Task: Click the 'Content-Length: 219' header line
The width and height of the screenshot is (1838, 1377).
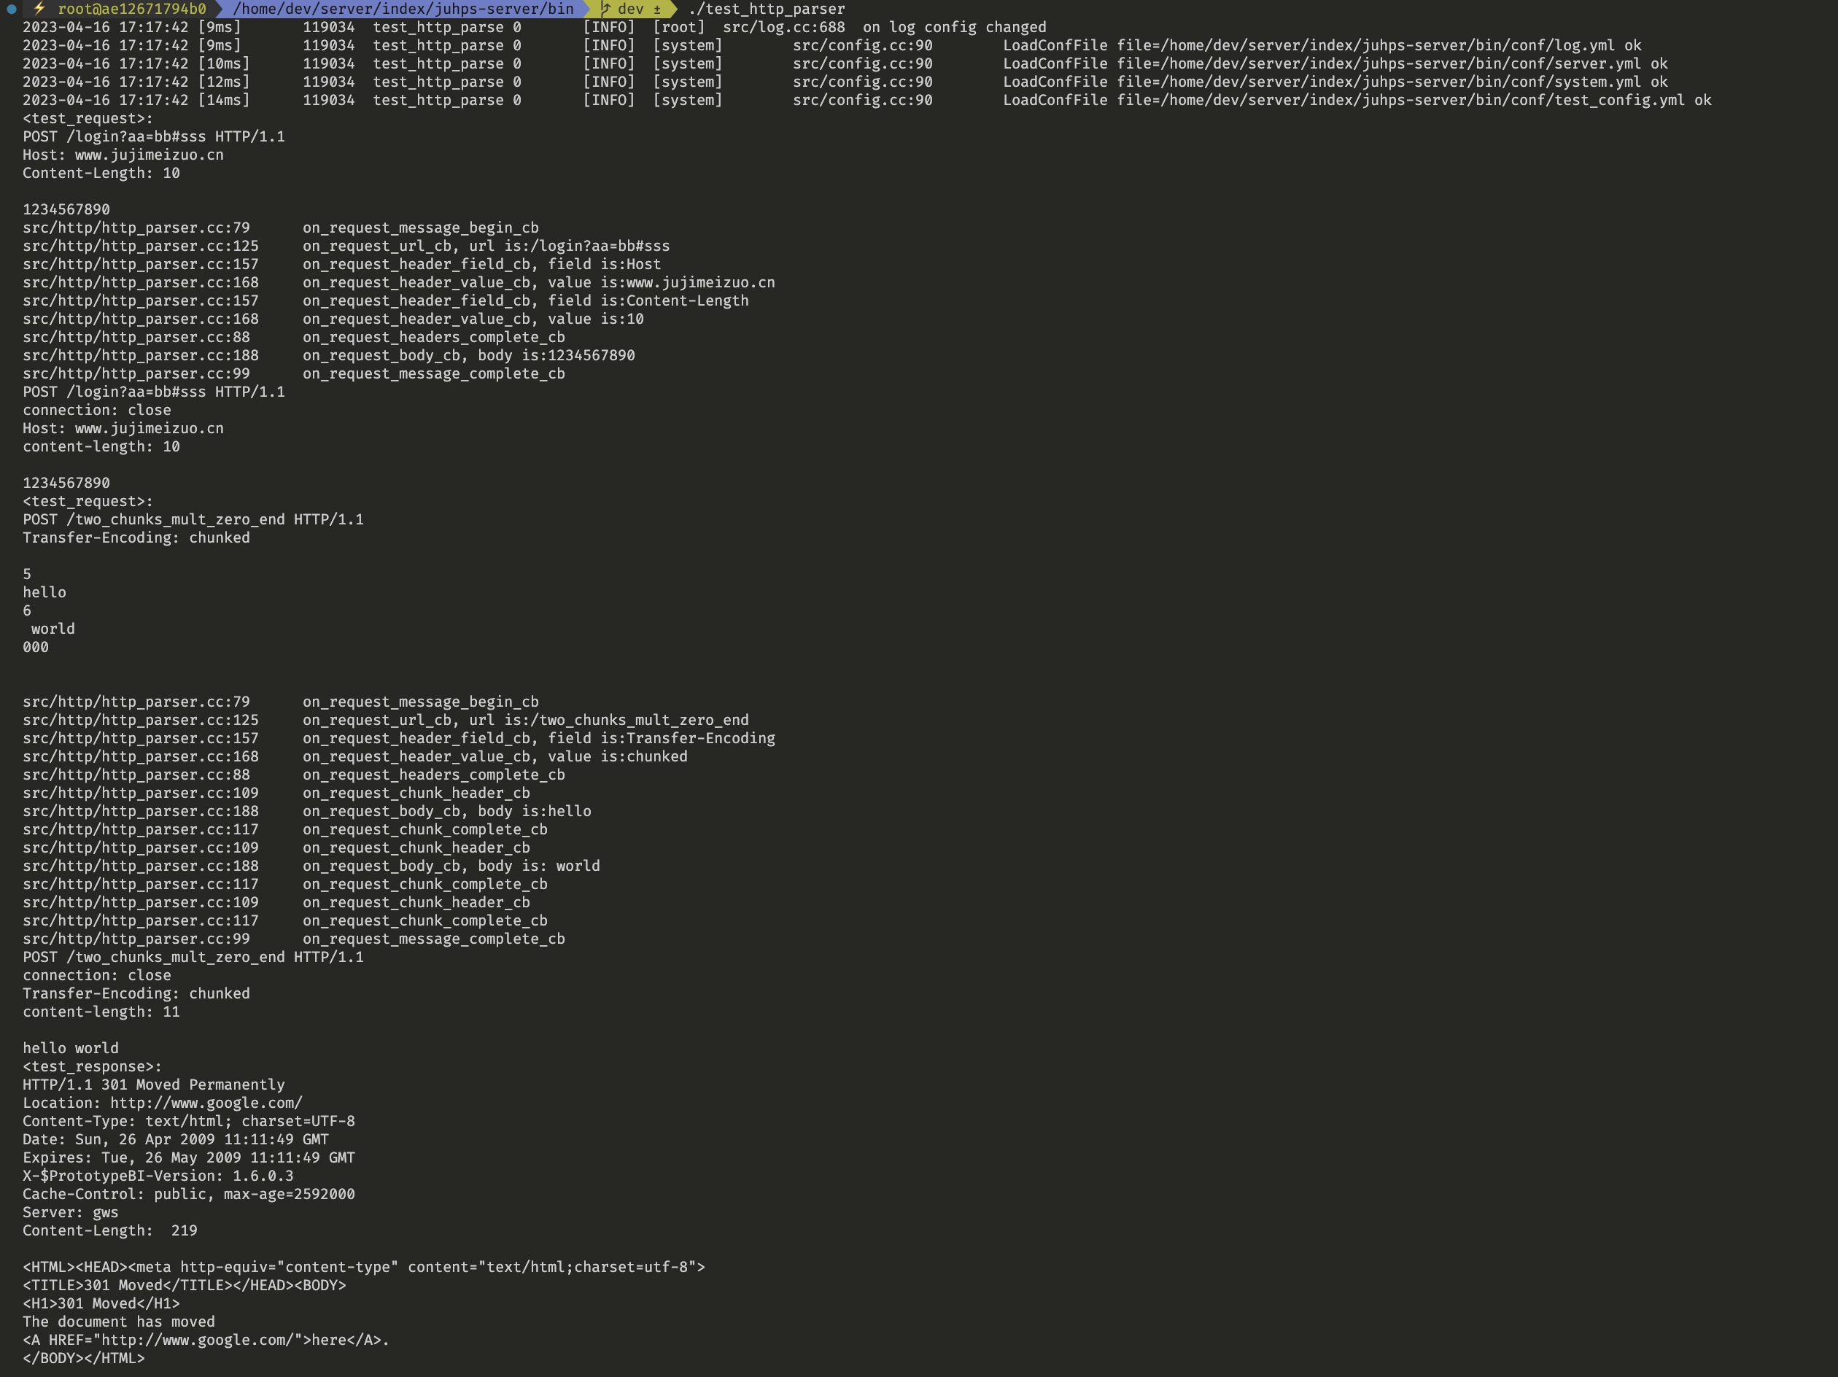Action: pos(109,1232)
